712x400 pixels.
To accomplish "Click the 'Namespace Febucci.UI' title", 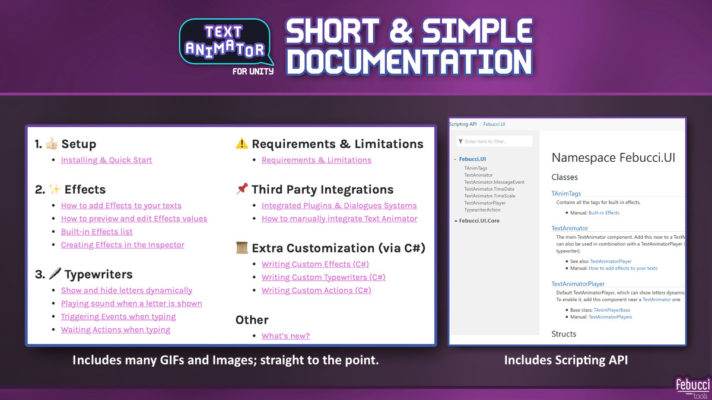I will (614, 158).
